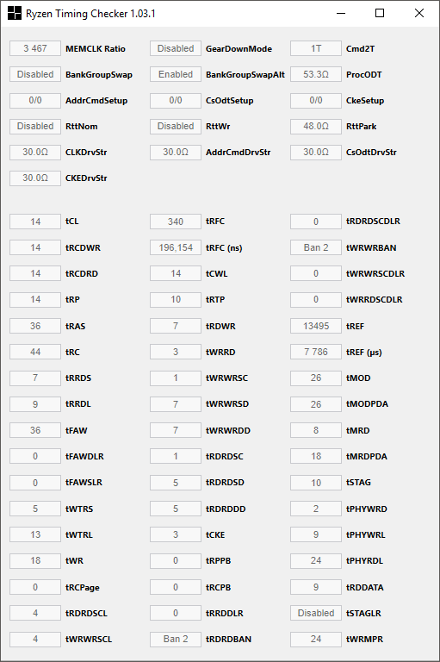Click the MEMCLK Ratio value field
Image resolution: width=440 pixels, height=662 pixels.
coord(35,48)
